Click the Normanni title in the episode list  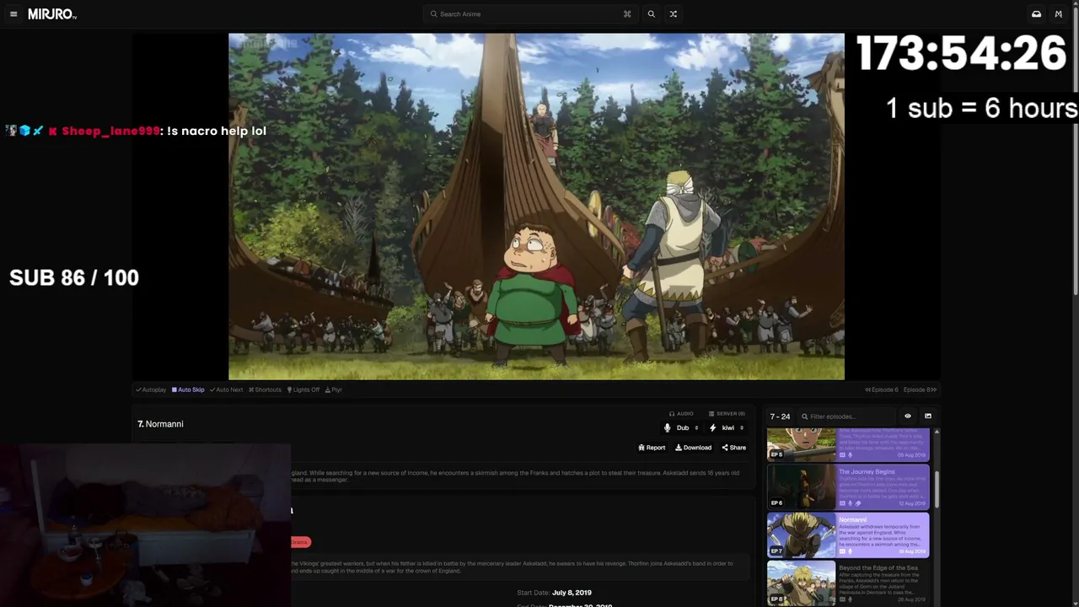tap(853, 520)
